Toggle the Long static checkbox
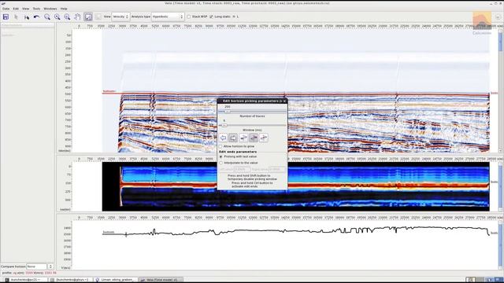 (x=211, y=17)
